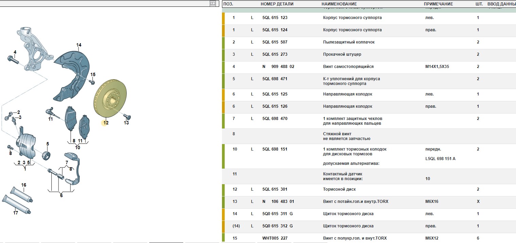Click the Стяжной винт row text

pyautogui.click(x=346, y=136)
